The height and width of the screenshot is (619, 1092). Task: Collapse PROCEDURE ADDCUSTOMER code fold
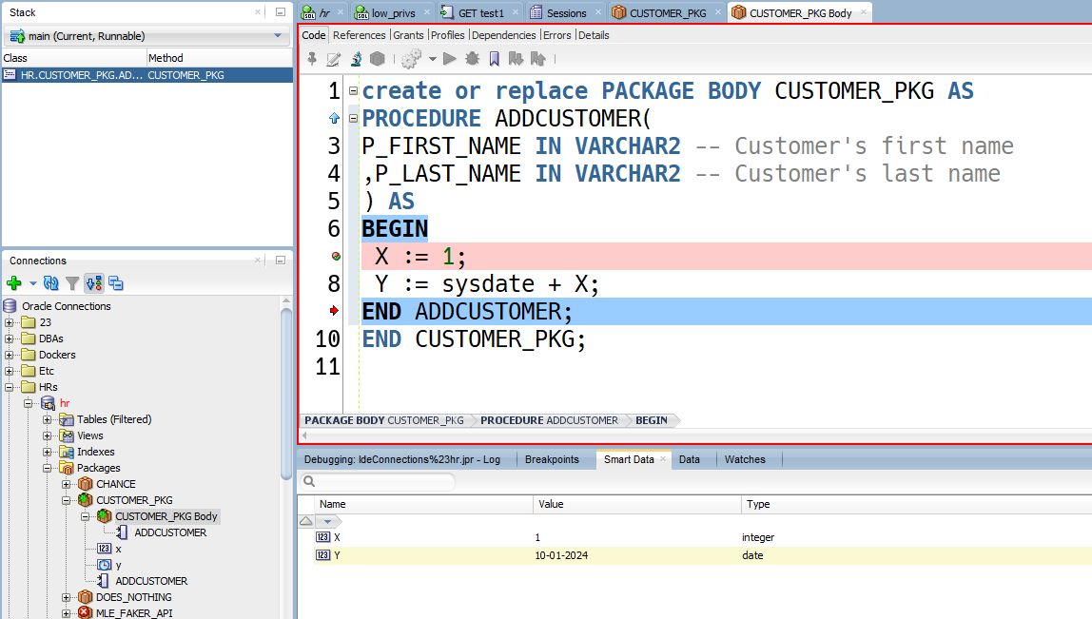pyautogui.click(x=353, y=118)
